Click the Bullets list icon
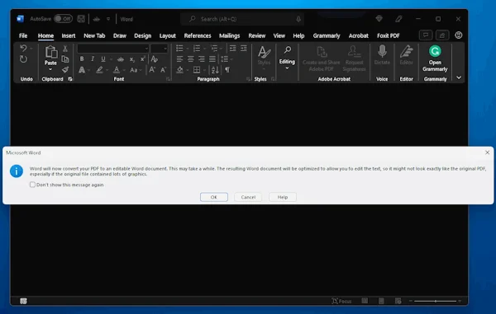 [x=179, y=49]
